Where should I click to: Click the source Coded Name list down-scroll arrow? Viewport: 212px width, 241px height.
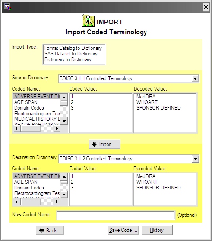tap(64, 121)
